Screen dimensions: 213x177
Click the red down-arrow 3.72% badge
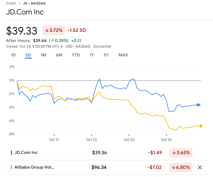pos(54,30)
